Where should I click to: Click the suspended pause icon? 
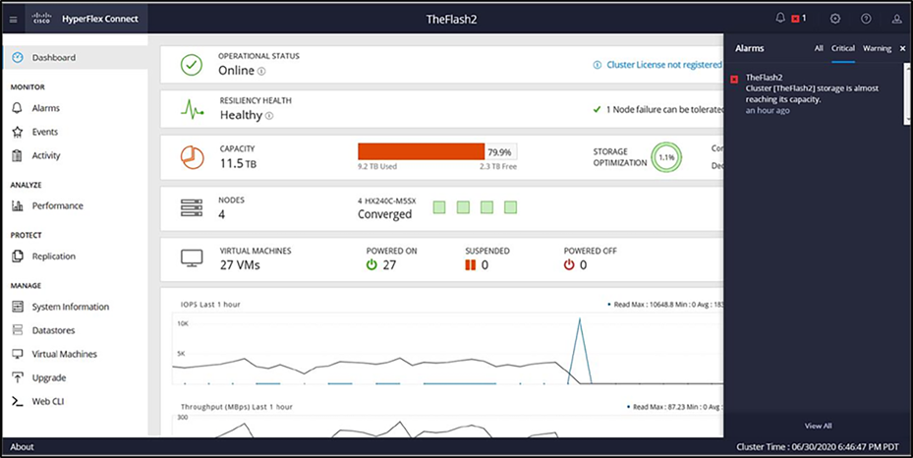(x=471, y=264)
